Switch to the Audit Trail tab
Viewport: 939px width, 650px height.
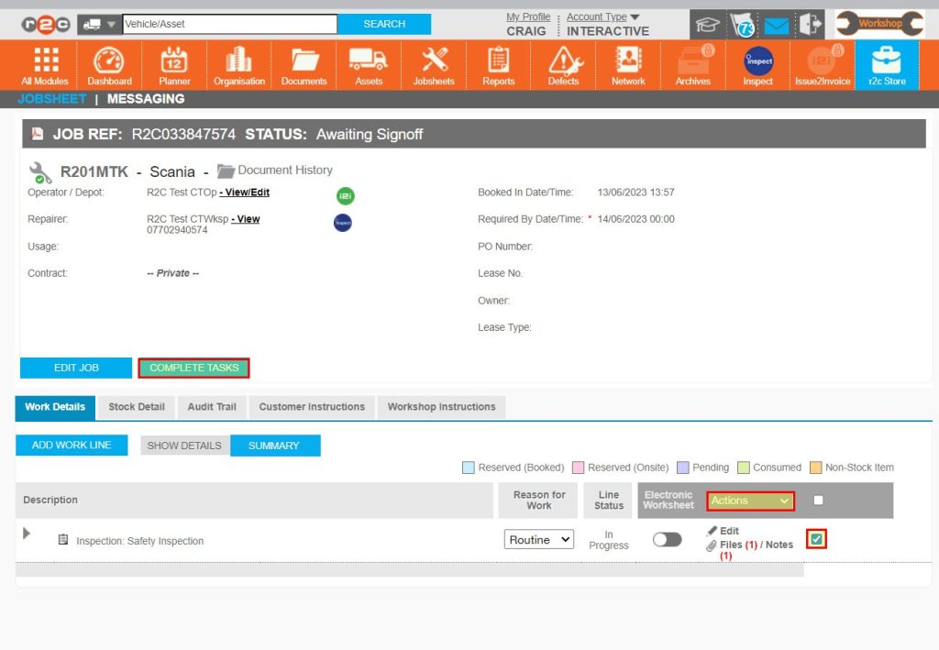click(x=212, y=407)
